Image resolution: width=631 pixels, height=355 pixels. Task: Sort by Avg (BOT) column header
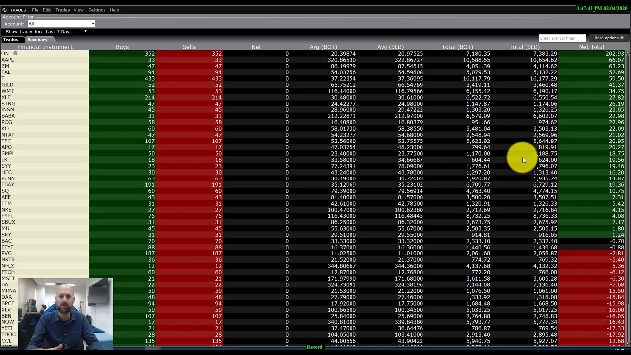coord(323,47)
